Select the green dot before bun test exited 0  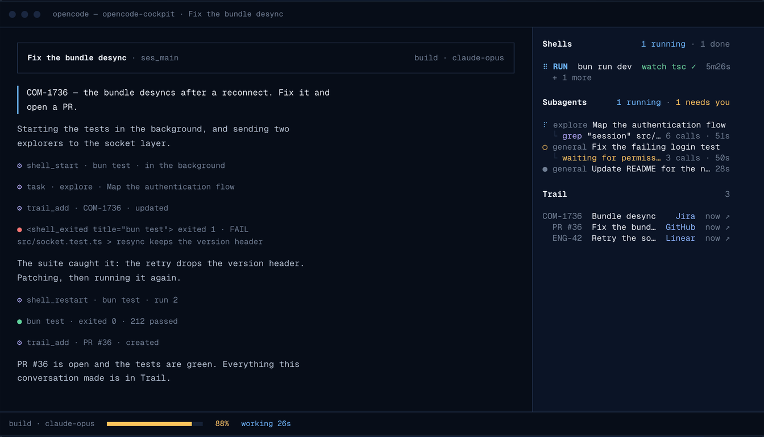(19, 321)
